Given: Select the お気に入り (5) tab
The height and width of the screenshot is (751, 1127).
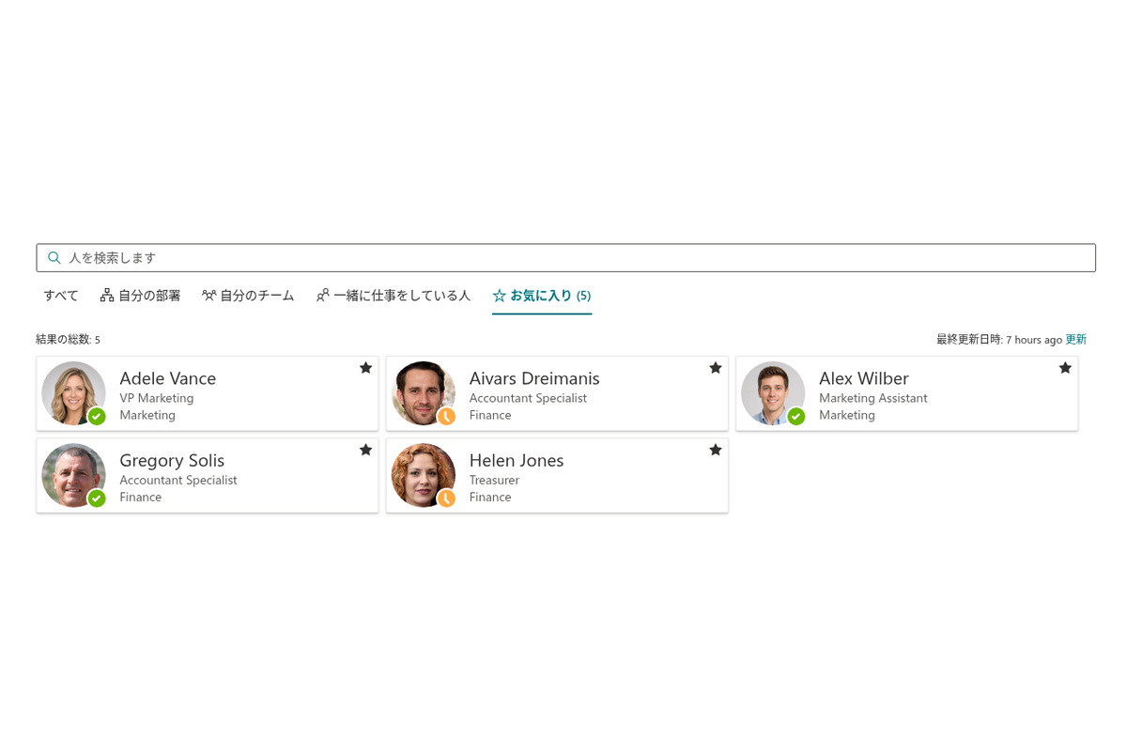Looking at the screenshot, I should pos(542,296).
